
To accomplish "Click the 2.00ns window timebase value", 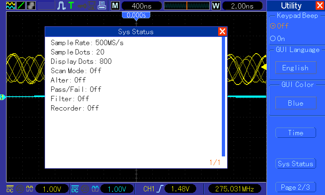I will tap(242, 6).
